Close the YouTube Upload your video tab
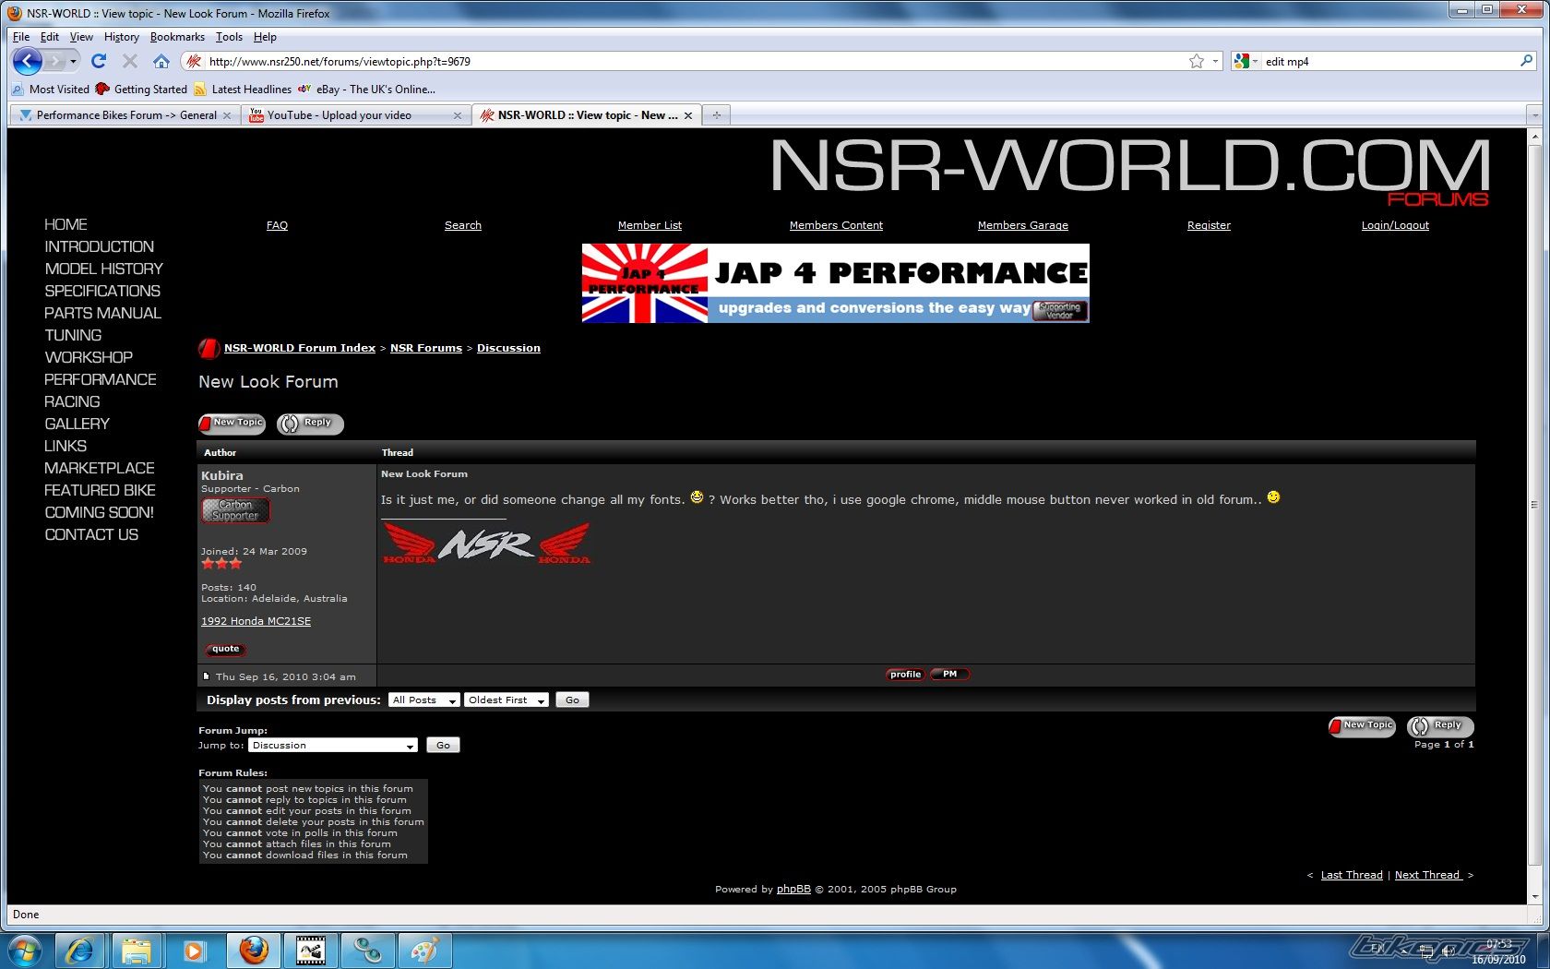1550x969 pixels. [x=458, y=115]
